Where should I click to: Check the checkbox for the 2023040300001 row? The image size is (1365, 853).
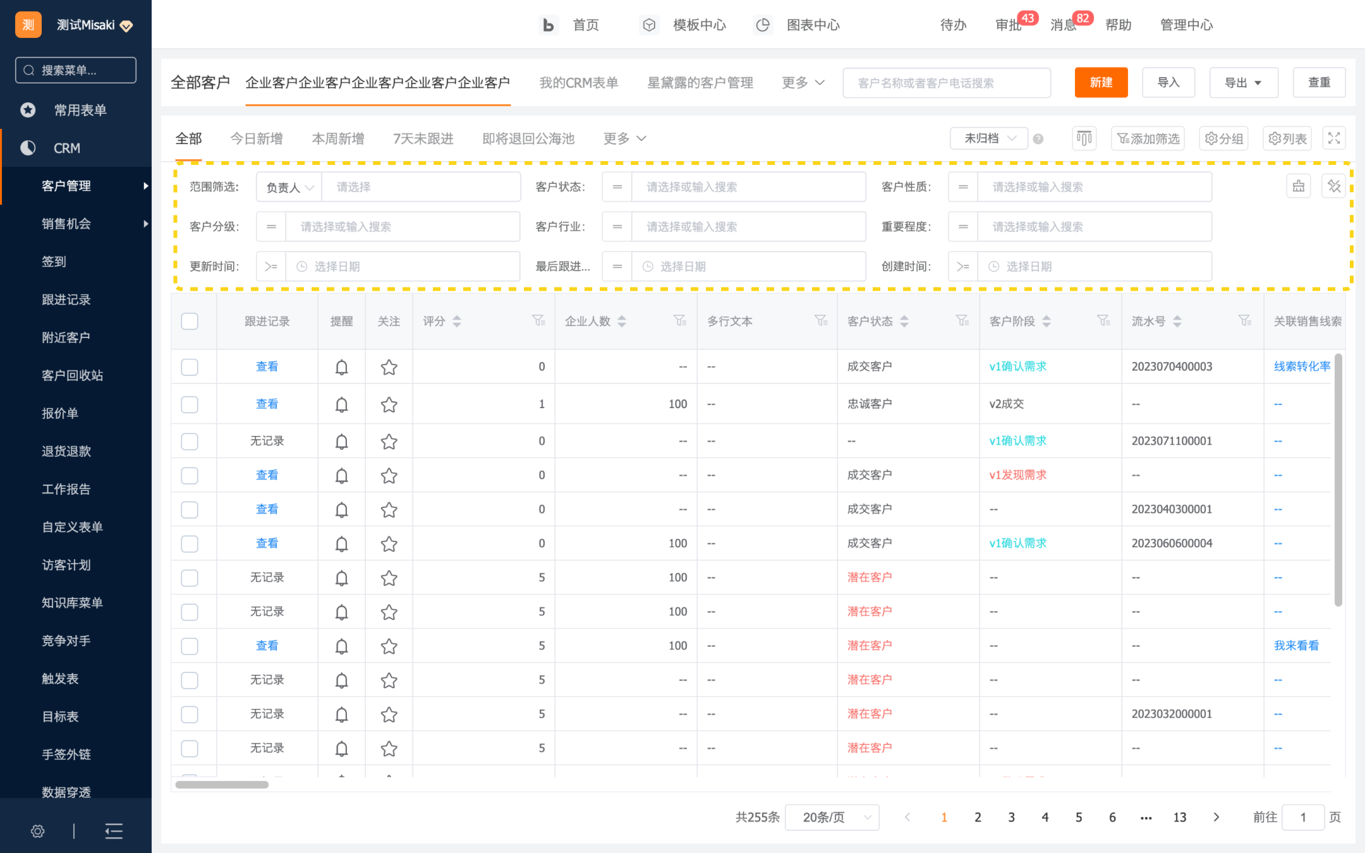(x=190, y=509)
